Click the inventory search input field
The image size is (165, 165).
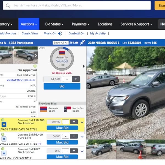point(80,5)
